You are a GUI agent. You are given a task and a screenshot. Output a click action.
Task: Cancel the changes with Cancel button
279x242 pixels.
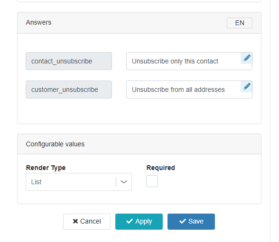pos(87,222)
